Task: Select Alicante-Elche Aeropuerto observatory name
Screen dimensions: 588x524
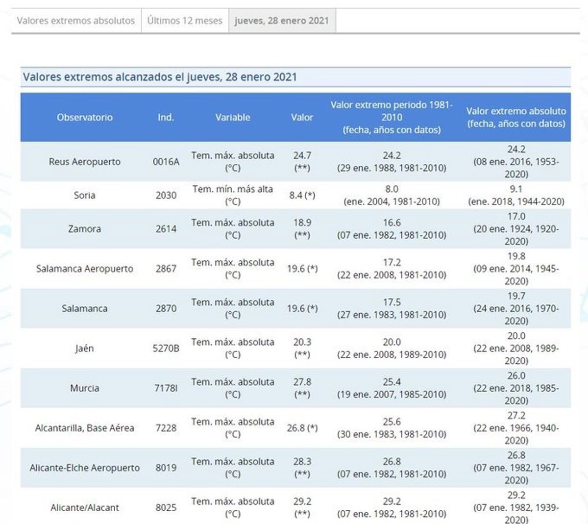Action: [84, 468]
